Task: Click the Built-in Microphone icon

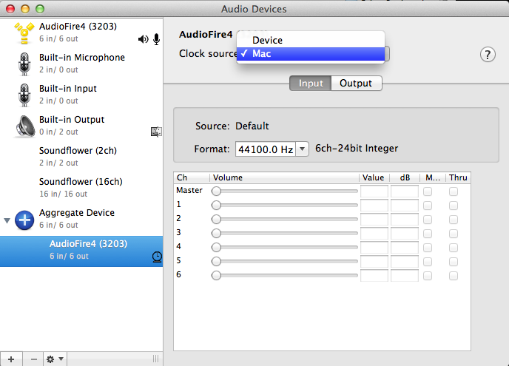Action: [24, 64]
